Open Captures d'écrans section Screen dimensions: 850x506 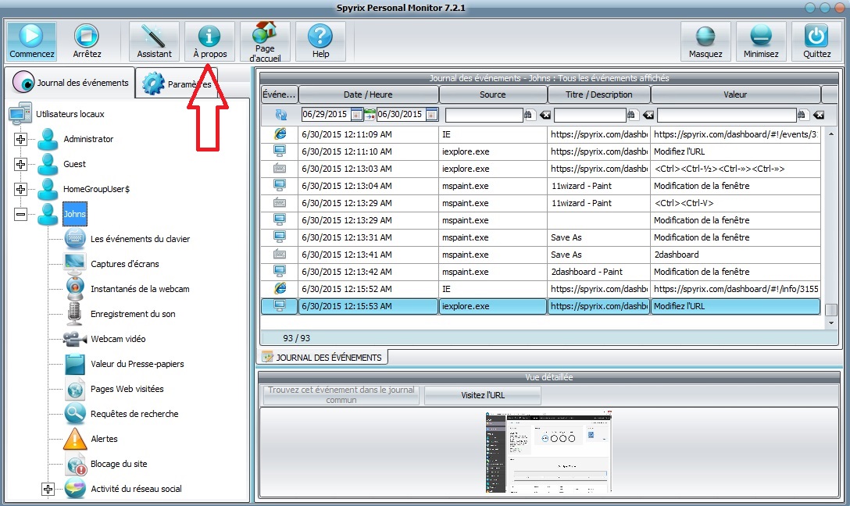click(125, 264)
